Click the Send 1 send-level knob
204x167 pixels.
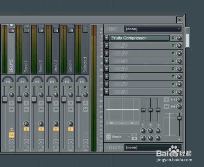(x=26, y=124)
